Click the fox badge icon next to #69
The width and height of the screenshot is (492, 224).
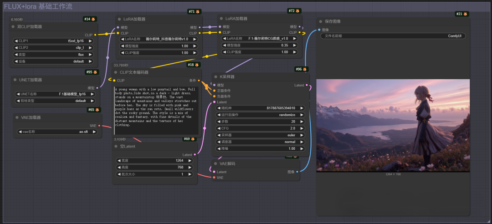[x=193, y=139]
